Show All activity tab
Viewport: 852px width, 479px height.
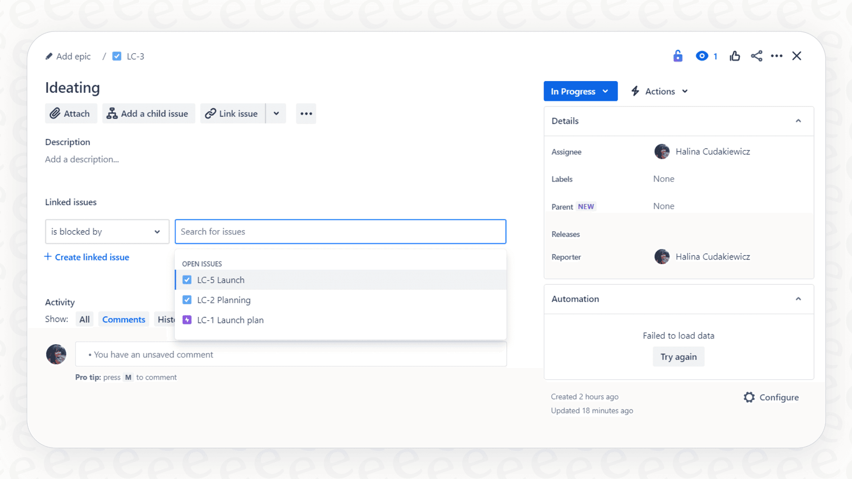[x=84, y=319]
